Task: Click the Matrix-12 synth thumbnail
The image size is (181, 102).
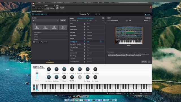Action: point(129,35)
